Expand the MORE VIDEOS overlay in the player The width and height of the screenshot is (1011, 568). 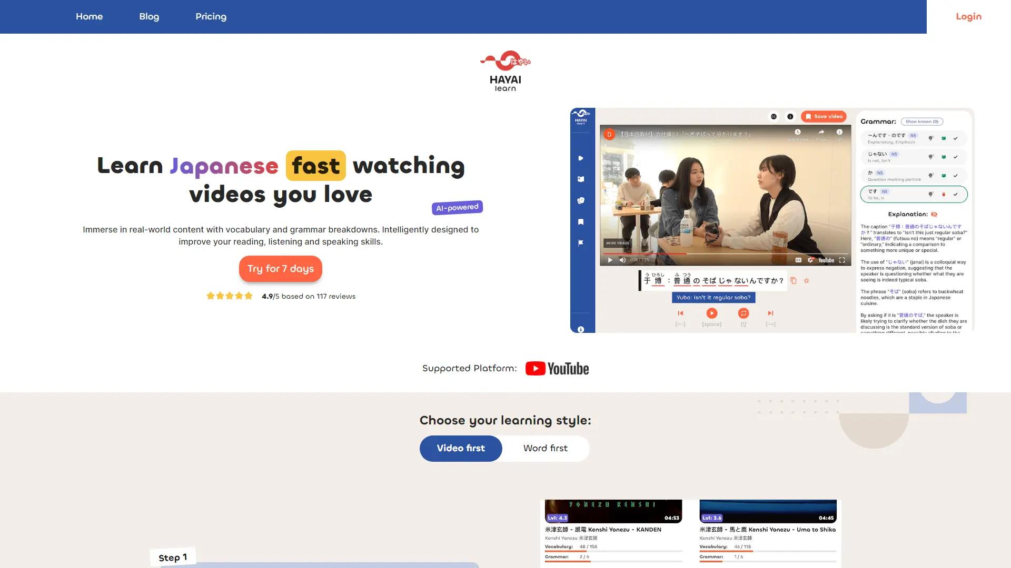point(617,243)
